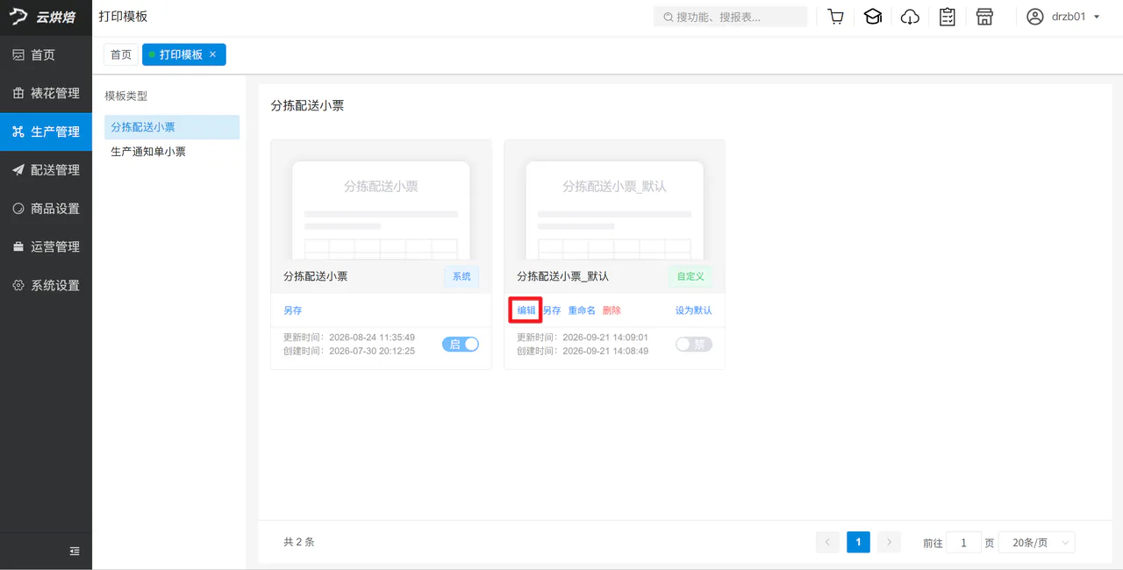Image resolution: width=1123 pixels, height=570 pixels.
Task: Select page 1 in pagination
Action: point(858,542)
